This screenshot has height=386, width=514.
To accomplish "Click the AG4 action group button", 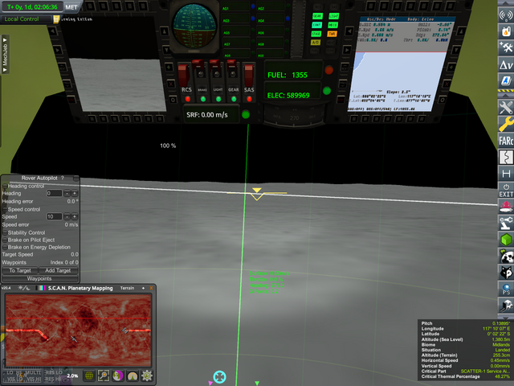I will pos(271,20).
